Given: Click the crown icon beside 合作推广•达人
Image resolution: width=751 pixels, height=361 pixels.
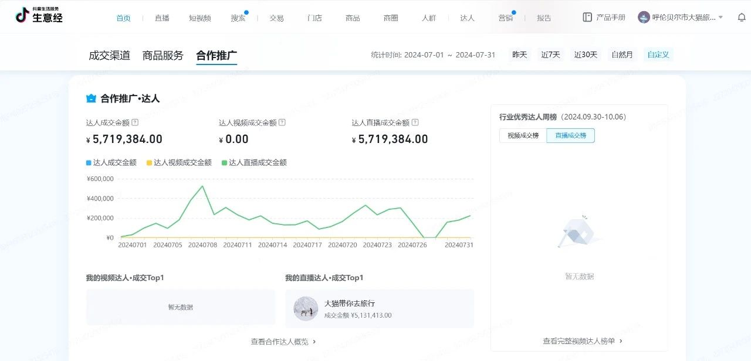Looking at the screenshot, I should (91, 98).
